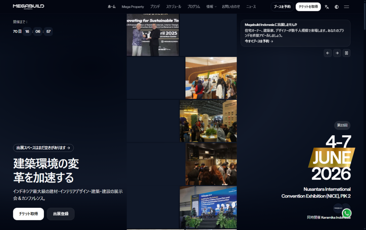Go to the Mega Property section
The height and width of the screenshot is (230, 366).
pyautogui.click(x=133, y=6)
